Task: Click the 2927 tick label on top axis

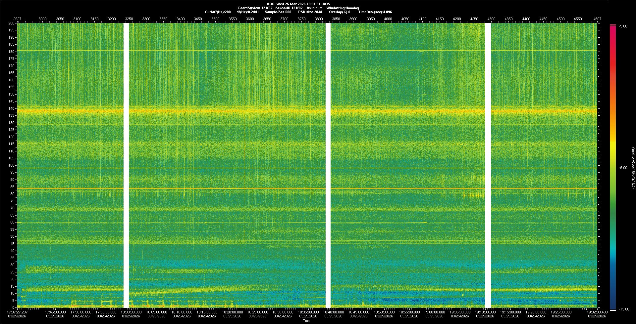Action: [x=17, y=19]
